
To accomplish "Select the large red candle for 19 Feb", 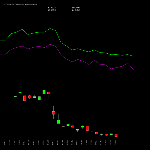I will point(25,98).
